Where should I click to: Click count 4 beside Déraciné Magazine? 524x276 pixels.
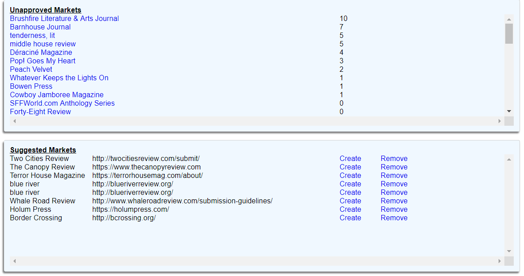point(342,53)
